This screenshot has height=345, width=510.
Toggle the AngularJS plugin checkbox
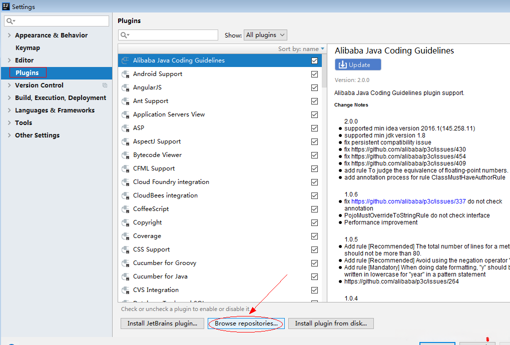coord(314,87)
